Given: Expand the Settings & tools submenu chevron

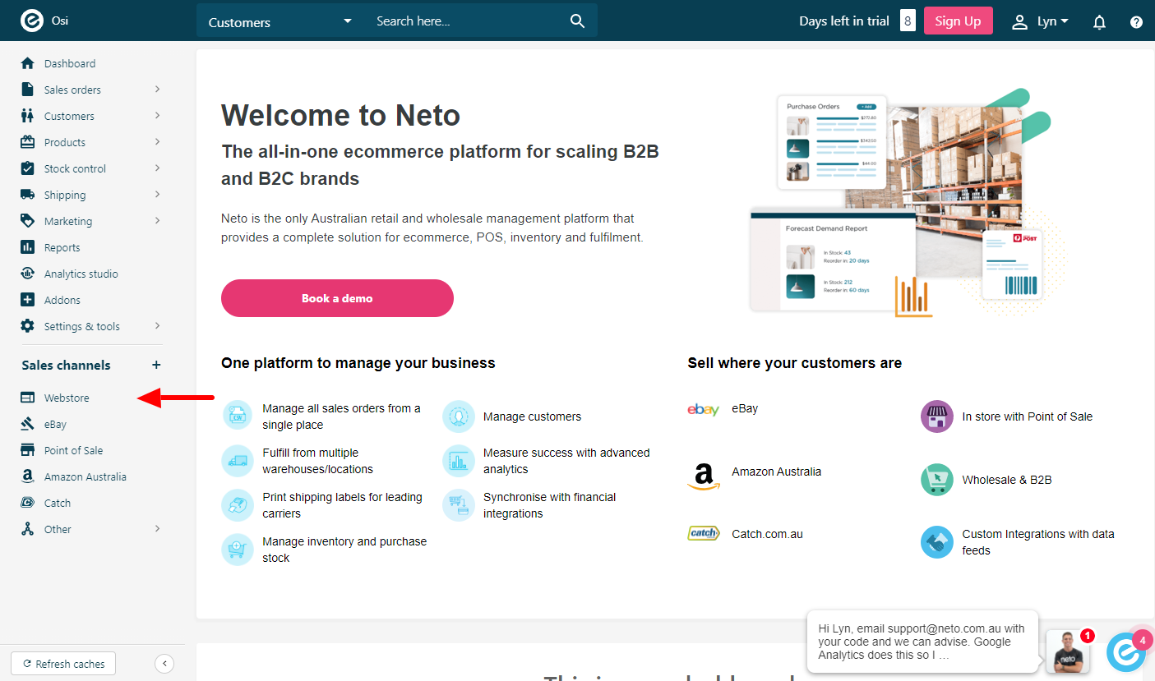Looking at the screenshot, I should point(157,325).
